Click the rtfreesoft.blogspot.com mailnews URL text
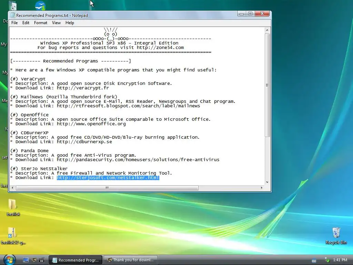The width and height of the screenshot is (353, 265). pyautogui.click(x=128, y=106)
